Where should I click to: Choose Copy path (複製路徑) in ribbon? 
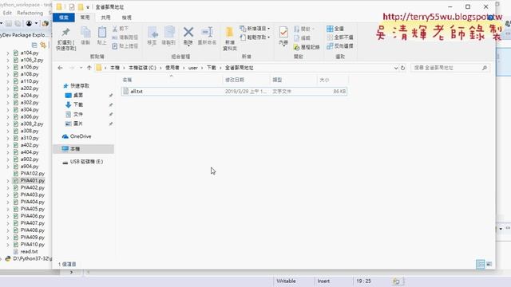coord(125,37)
